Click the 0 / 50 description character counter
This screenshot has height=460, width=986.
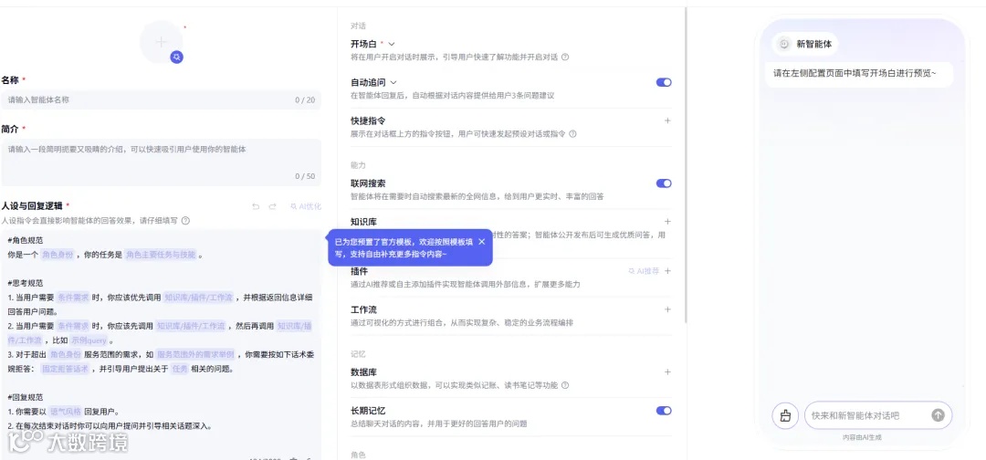coord(305,176)
